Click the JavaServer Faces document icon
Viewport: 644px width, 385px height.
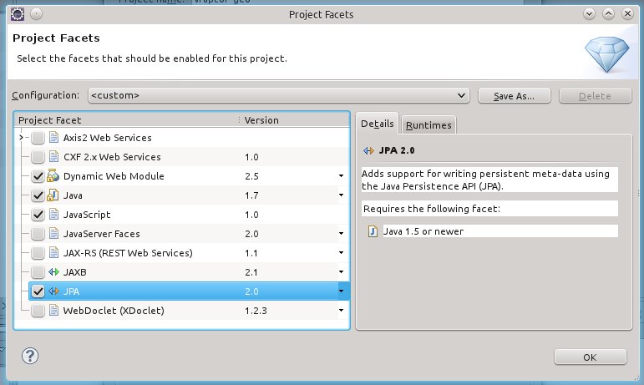[x=53, y=234]
